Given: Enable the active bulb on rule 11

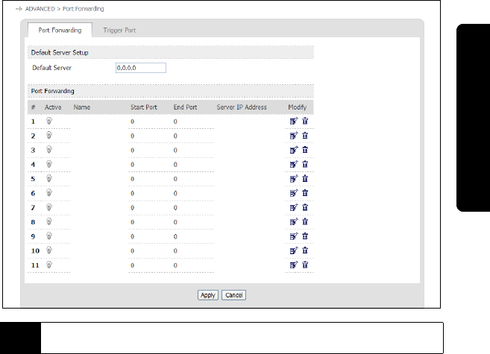Looking at the screenshot, I should [x=50, y=265].
